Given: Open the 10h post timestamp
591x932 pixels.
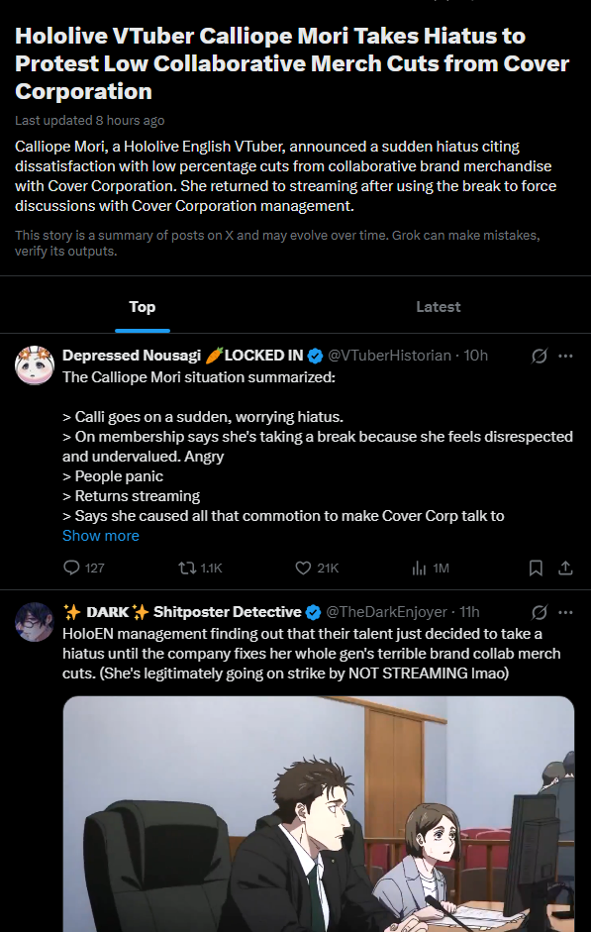Looking at the screenshot, I should tap(476, 356).
